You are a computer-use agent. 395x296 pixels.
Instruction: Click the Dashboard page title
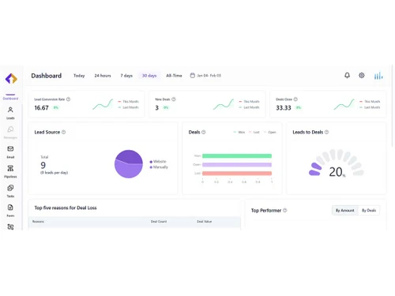(47, 76)
